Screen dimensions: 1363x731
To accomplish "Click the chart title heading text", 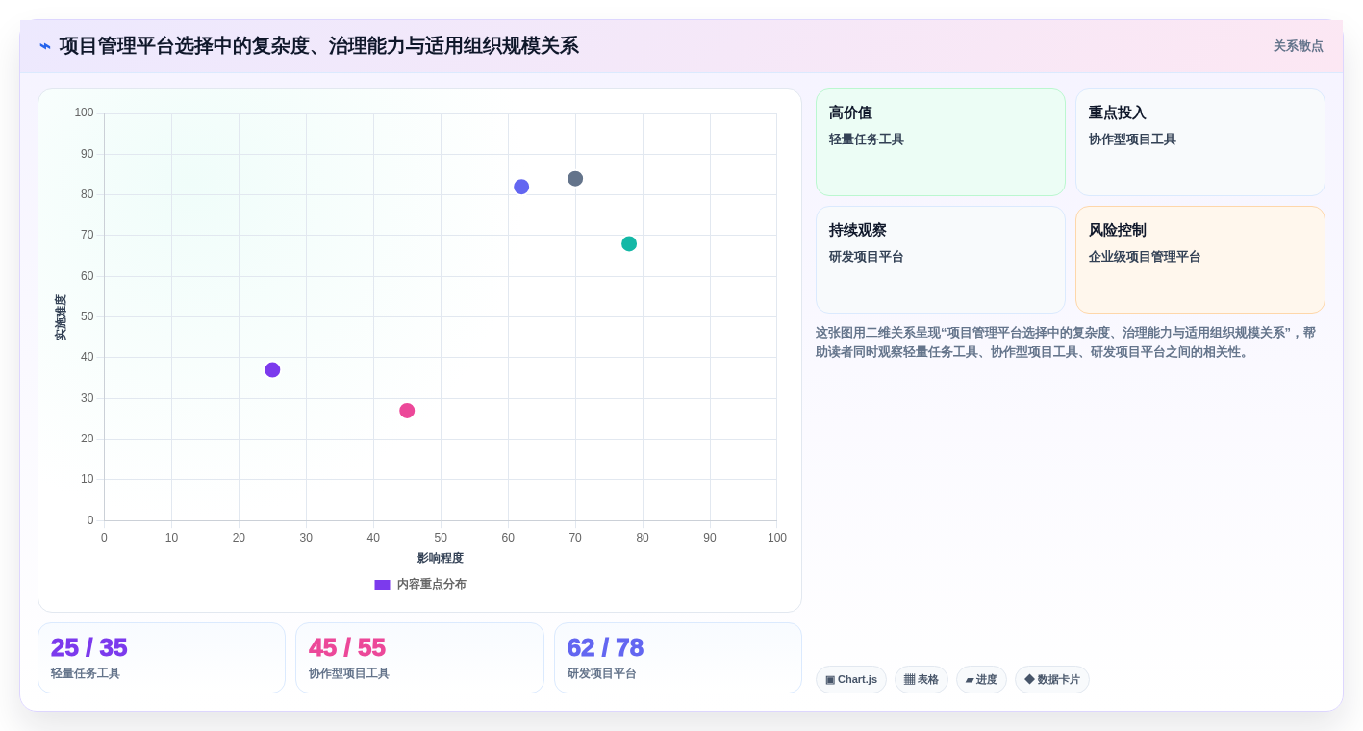I will pyautogui.click(x=318, y=46).
